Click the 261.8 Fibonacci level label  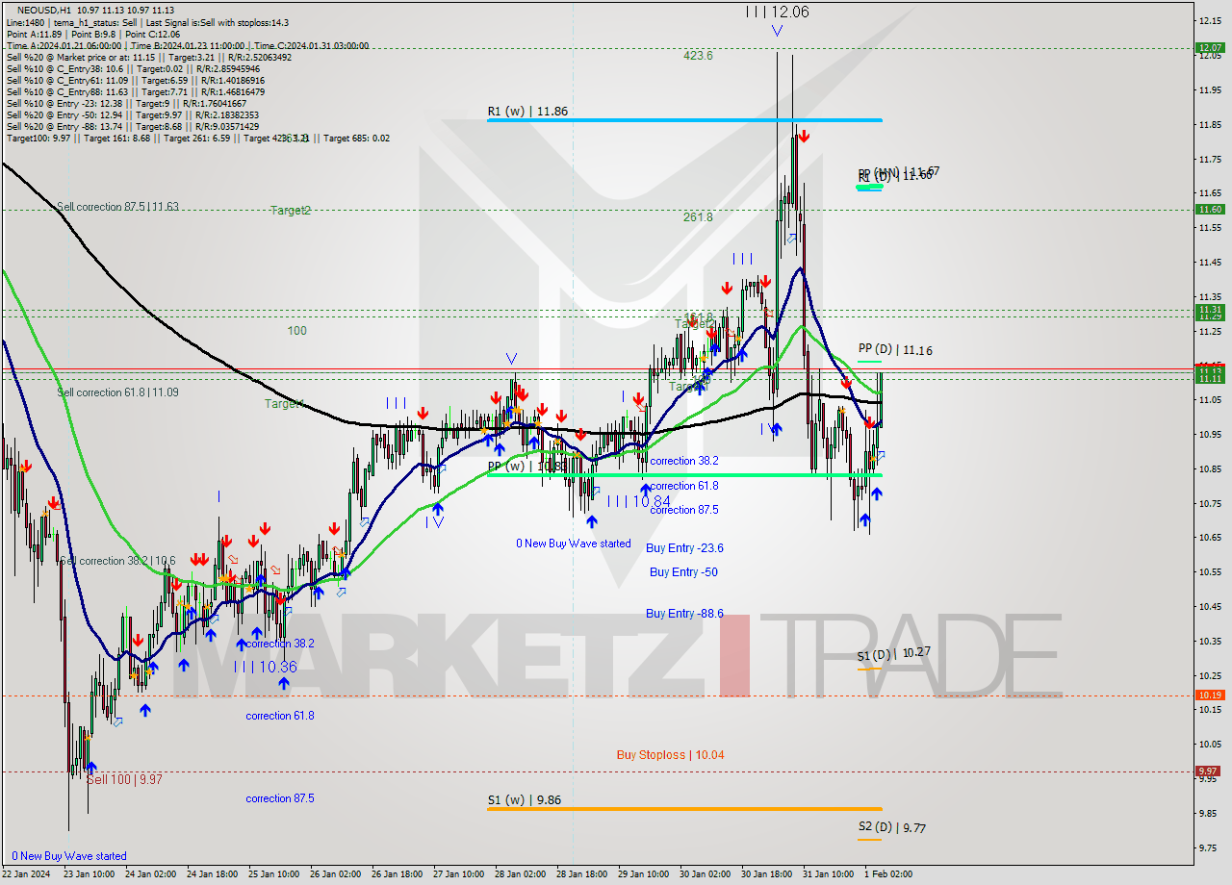[x=698, y=217]
